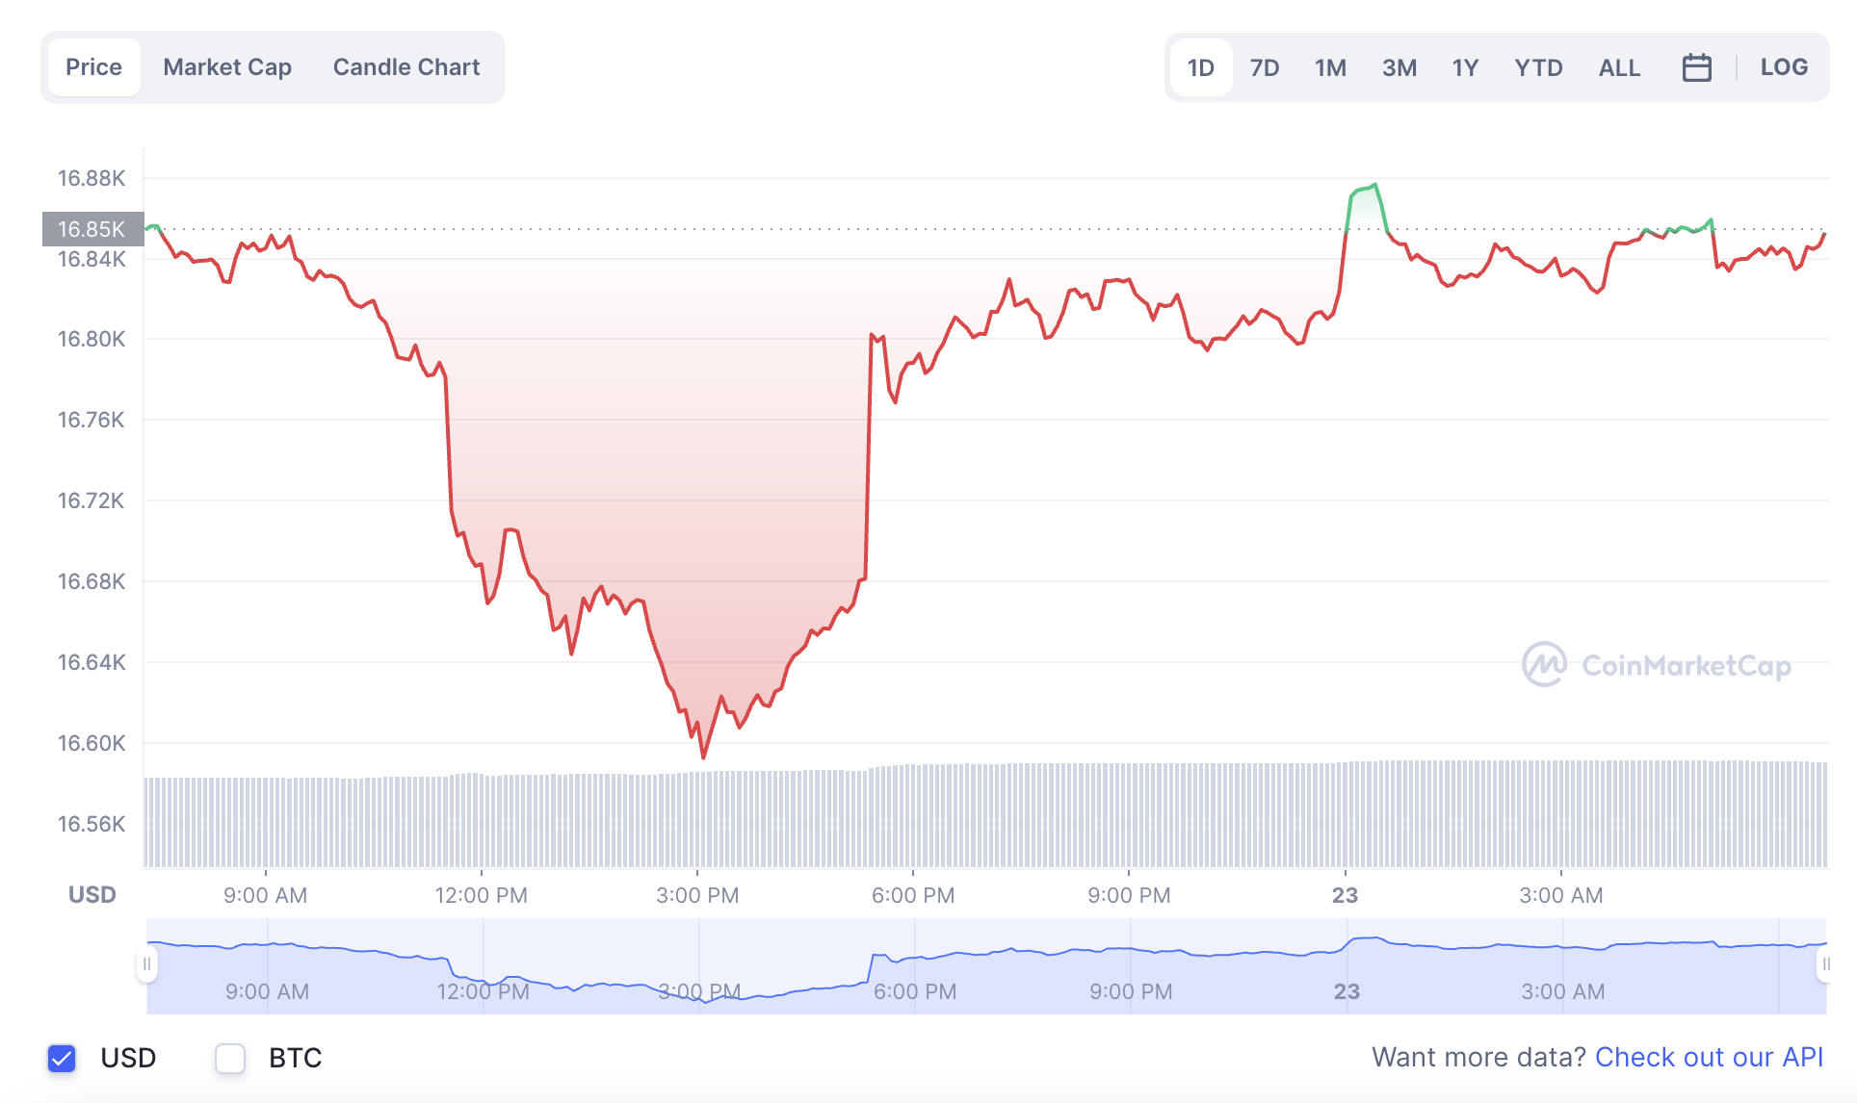Viewport: 1857px width, 1103px height.
Task: Follow the Check out our API link
Action: coord(1709,1057)
